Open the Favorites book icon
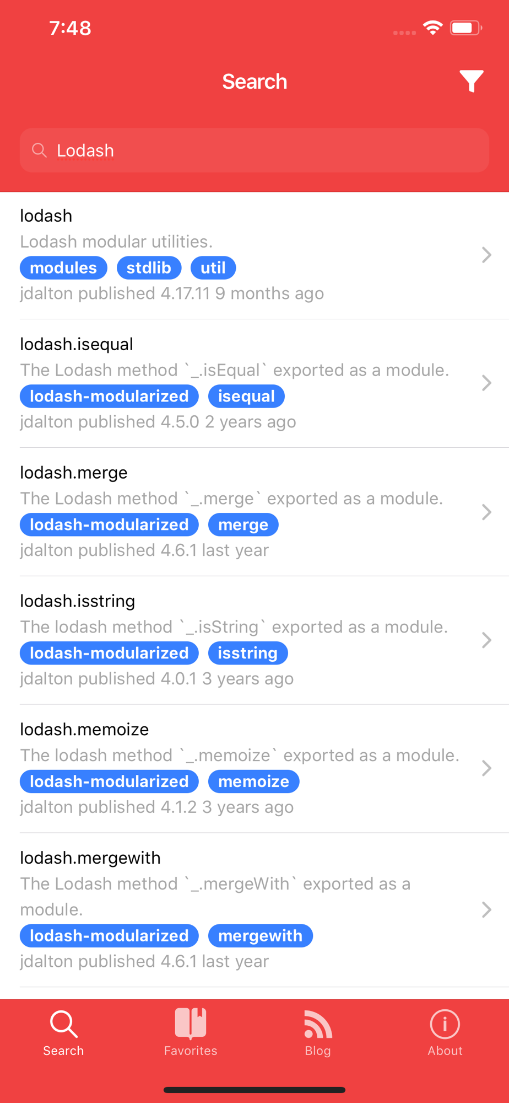Screen dimensions: 509x1103 [191, 1024]
